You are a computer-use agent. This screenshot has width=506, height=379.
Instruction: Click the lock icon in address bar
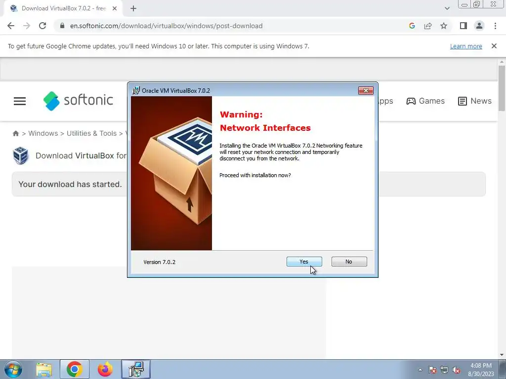tap(62, 26)
